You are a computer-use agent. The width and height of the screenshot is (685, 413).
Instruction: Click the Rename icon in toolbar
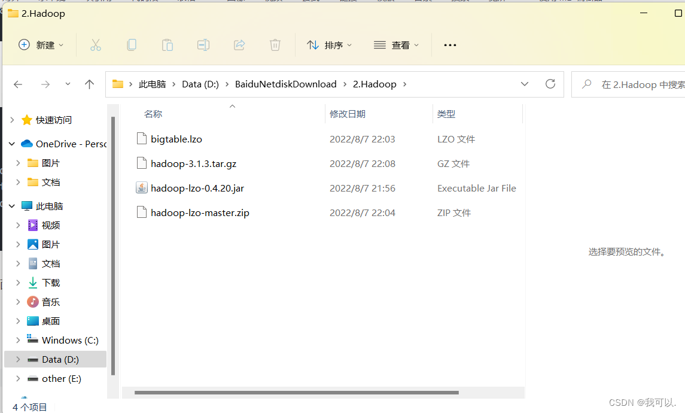(x=203, y=45)
